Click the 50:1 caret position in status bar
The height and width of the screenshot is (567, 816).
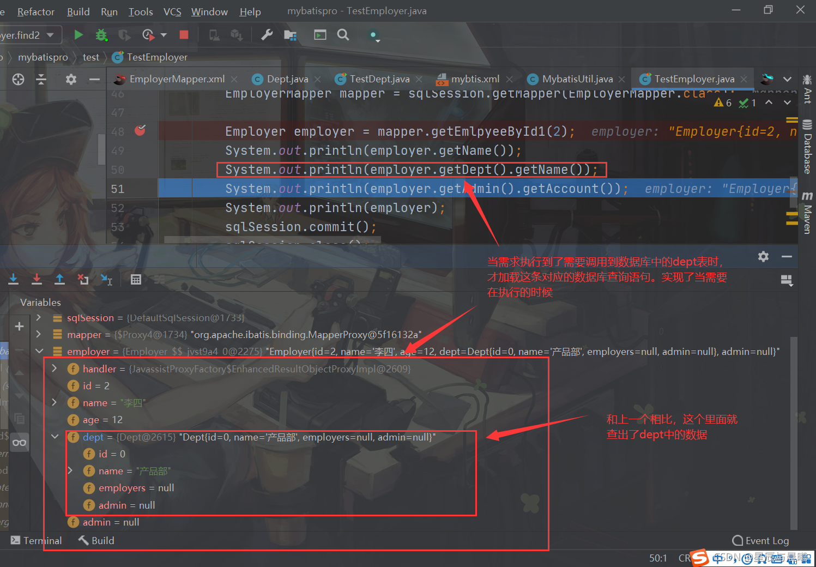[658, 558]
